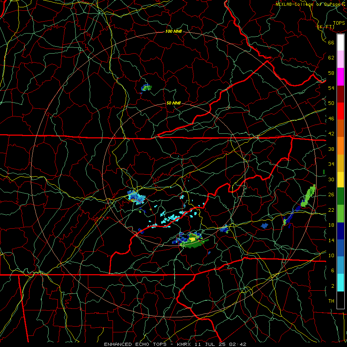
Task: Click the legend value "22"
Action: tap(331, 210)
